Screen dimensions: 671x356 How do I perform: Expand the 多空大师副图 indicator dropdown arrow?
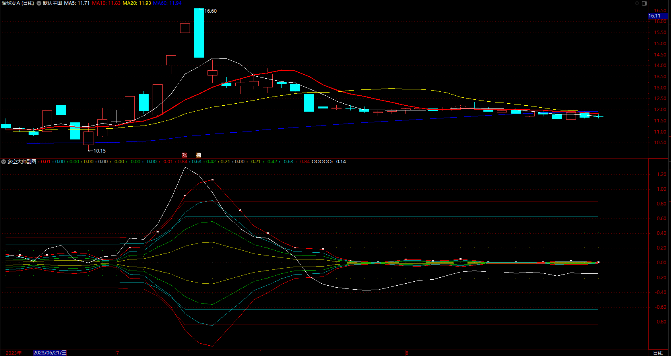pyautogui.click(x=4, y=162)
